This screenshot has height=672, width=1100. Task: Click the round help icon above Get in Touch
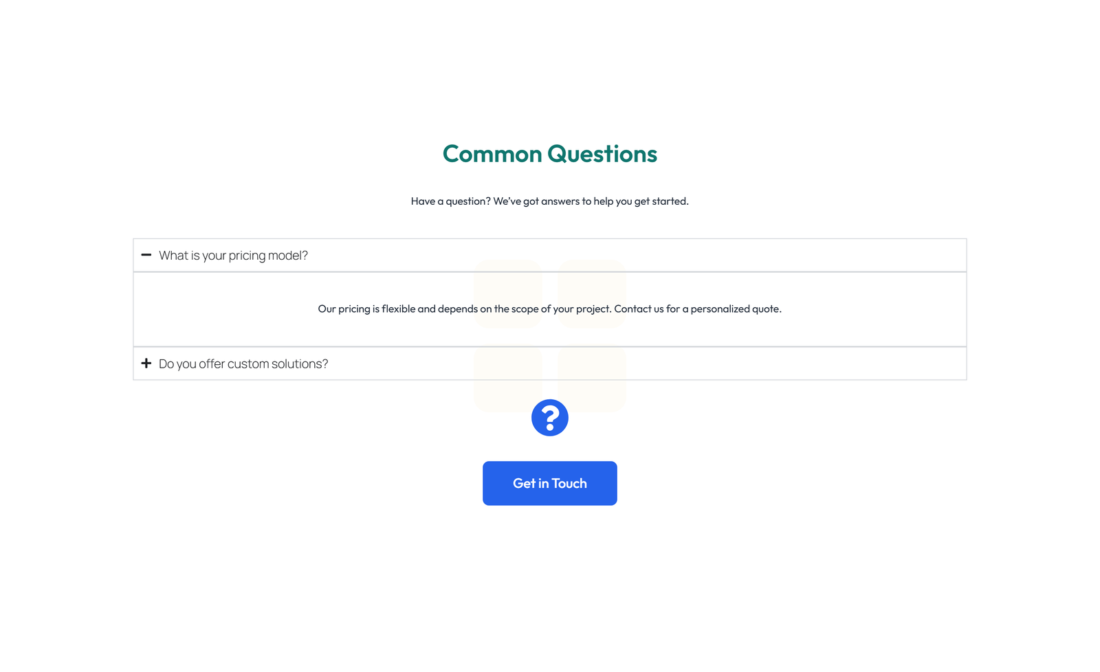(x=549, y=417)
